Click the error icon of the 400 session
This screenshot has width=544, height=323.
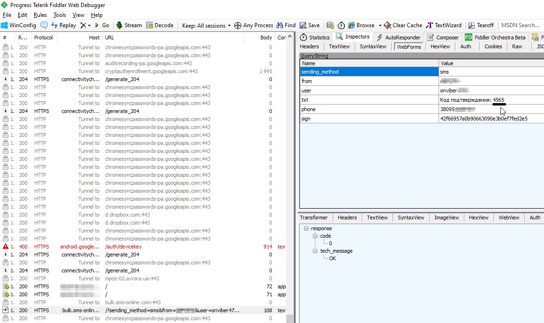pos(6,247)
